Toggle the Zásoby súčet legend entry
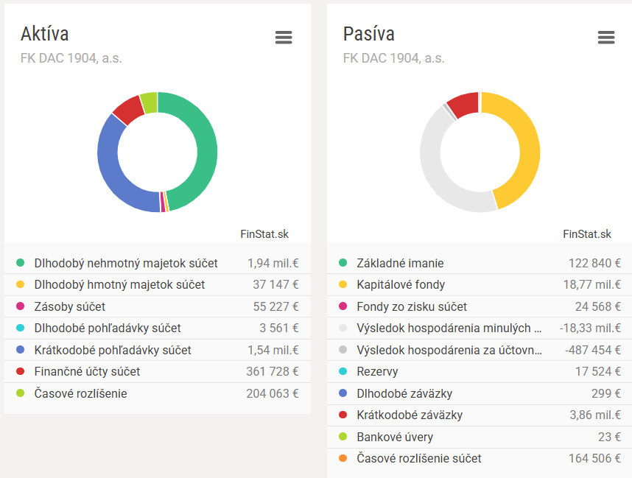 [70, 306]
